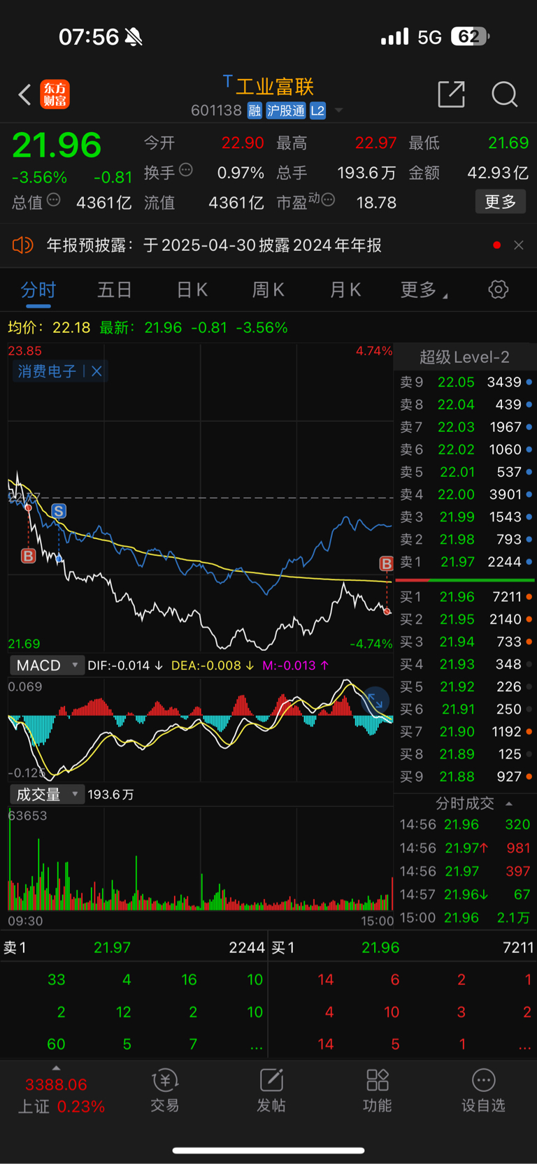537x1164 pixels.
Task: Select the 买2 21.95 order row
Action: coord(466,619)
